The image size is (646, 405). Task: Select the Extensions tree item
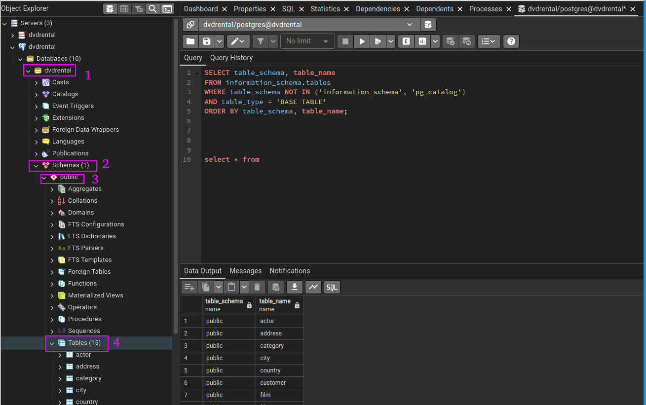pyautogui.click(x=68, y=118)
